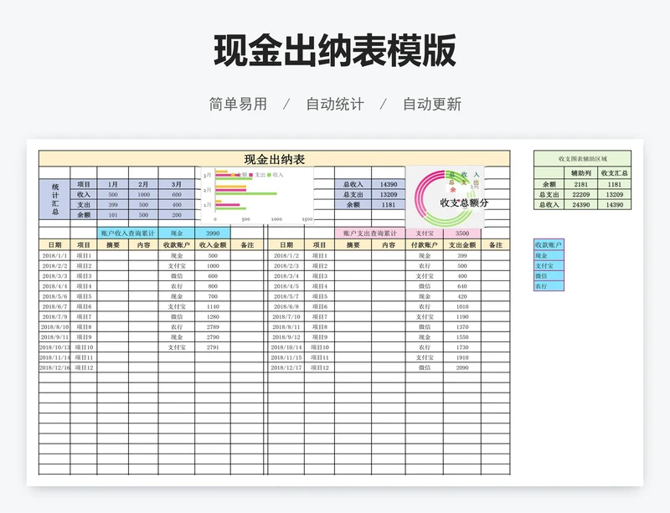Screen dimensions: 670x513
Task: Select the expense amount 1370 cell
Action: 462,326
